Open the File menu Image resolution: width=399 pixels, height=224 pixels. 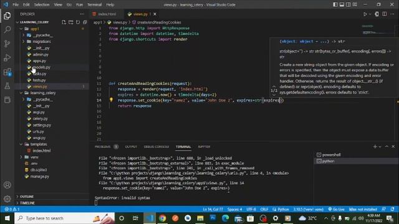16,4
